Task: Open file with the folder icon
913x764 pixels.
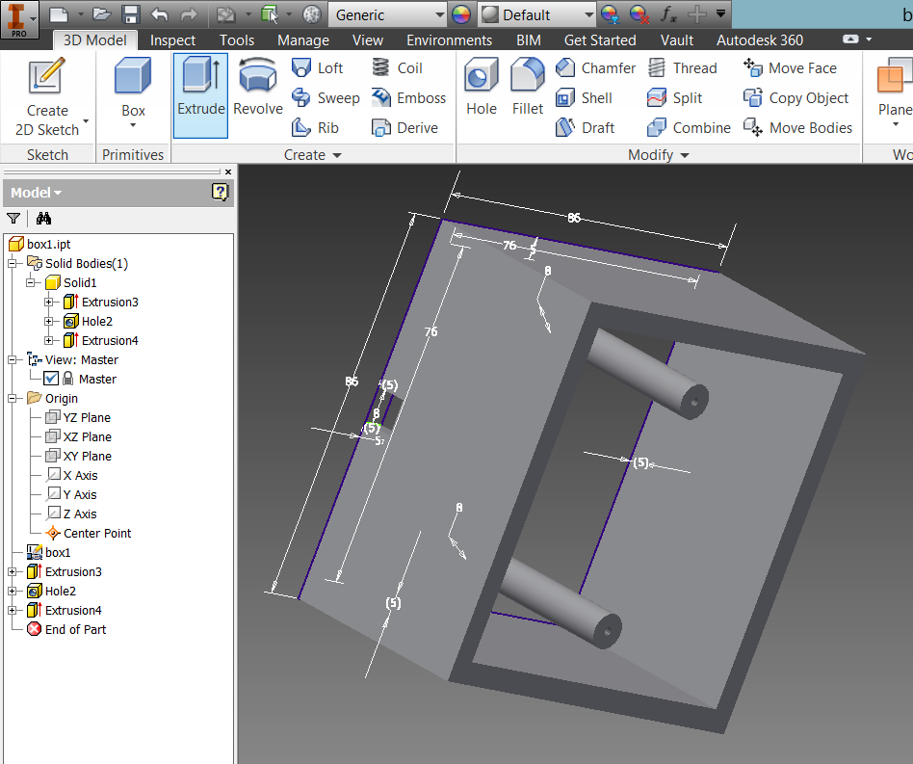Action: pyautogui.click(x=102, y=14)
